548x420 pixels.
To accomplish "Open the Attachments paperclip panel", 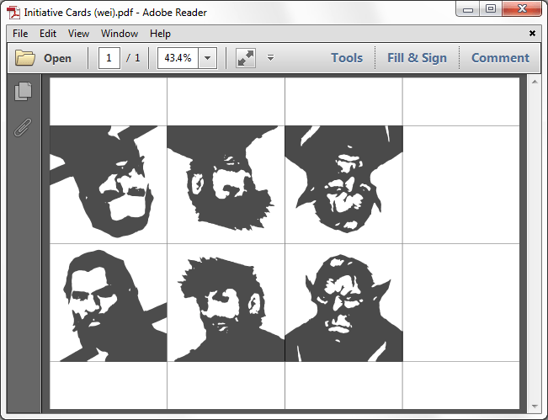I will click(24, 127).
